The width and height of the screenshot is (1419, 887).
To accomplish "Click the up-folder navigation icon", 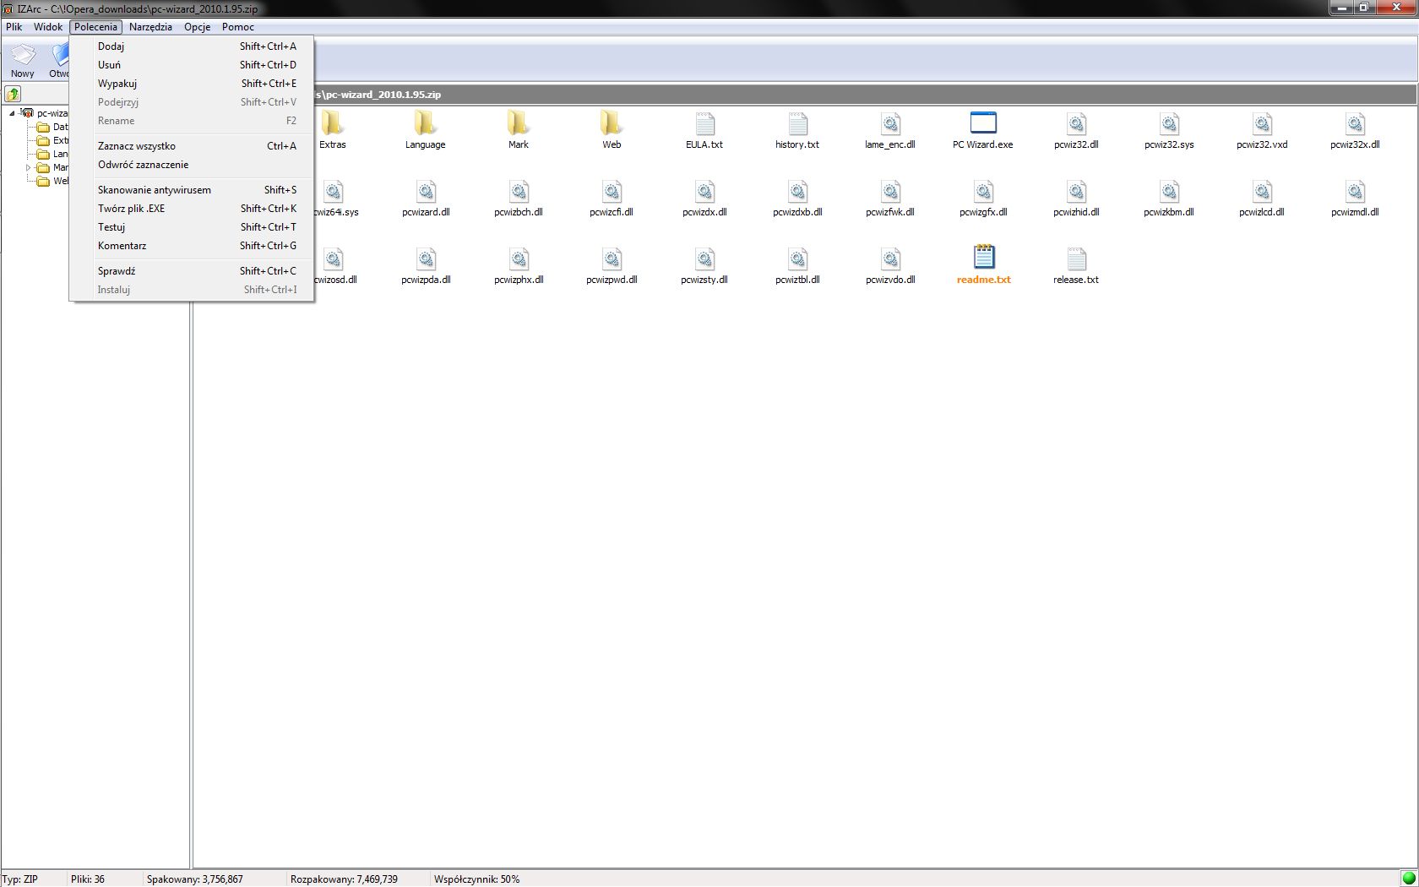I will click(13, 94).
